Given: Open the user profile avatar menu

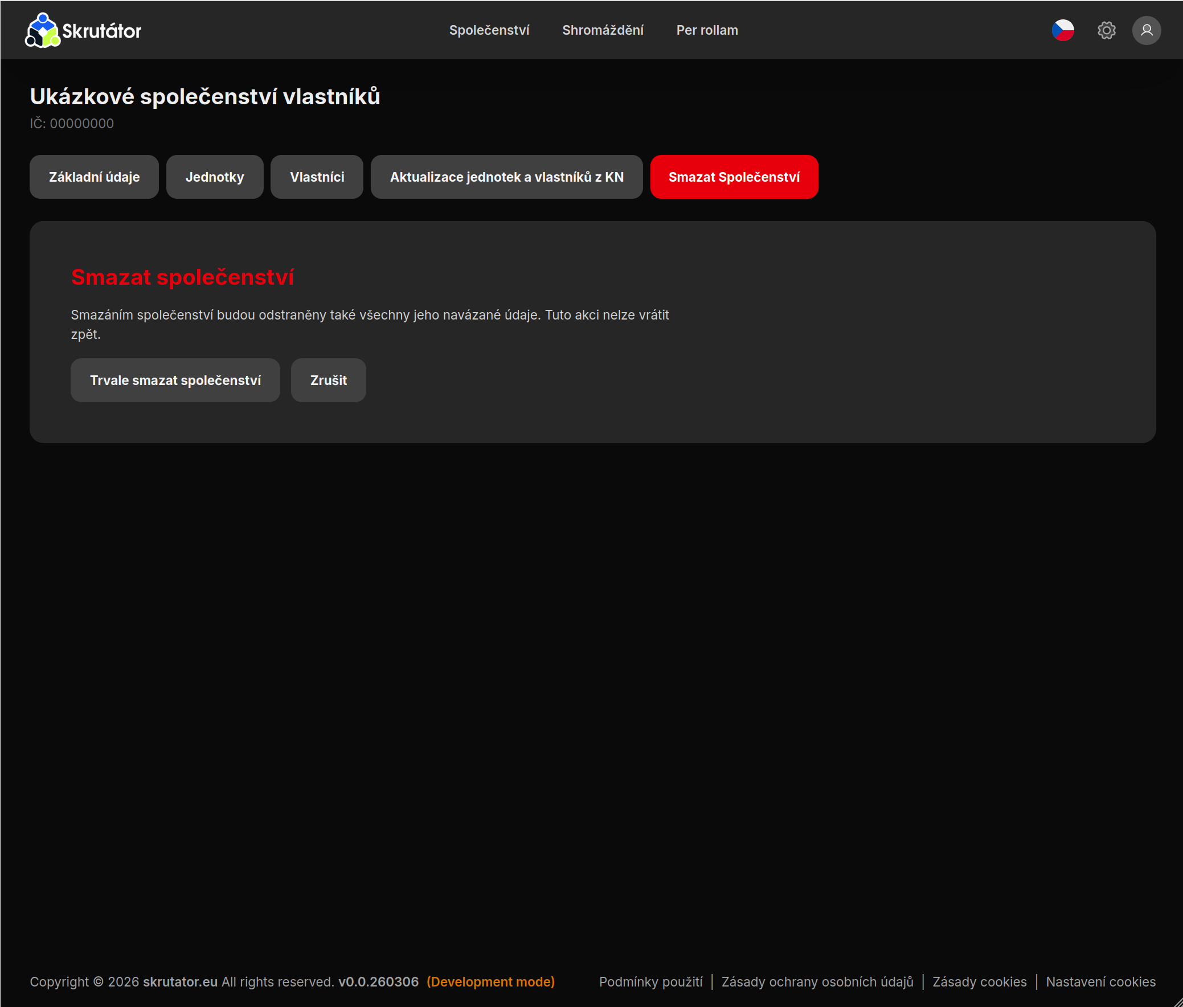Looking at the screenshot, I should pos(1146,30).
